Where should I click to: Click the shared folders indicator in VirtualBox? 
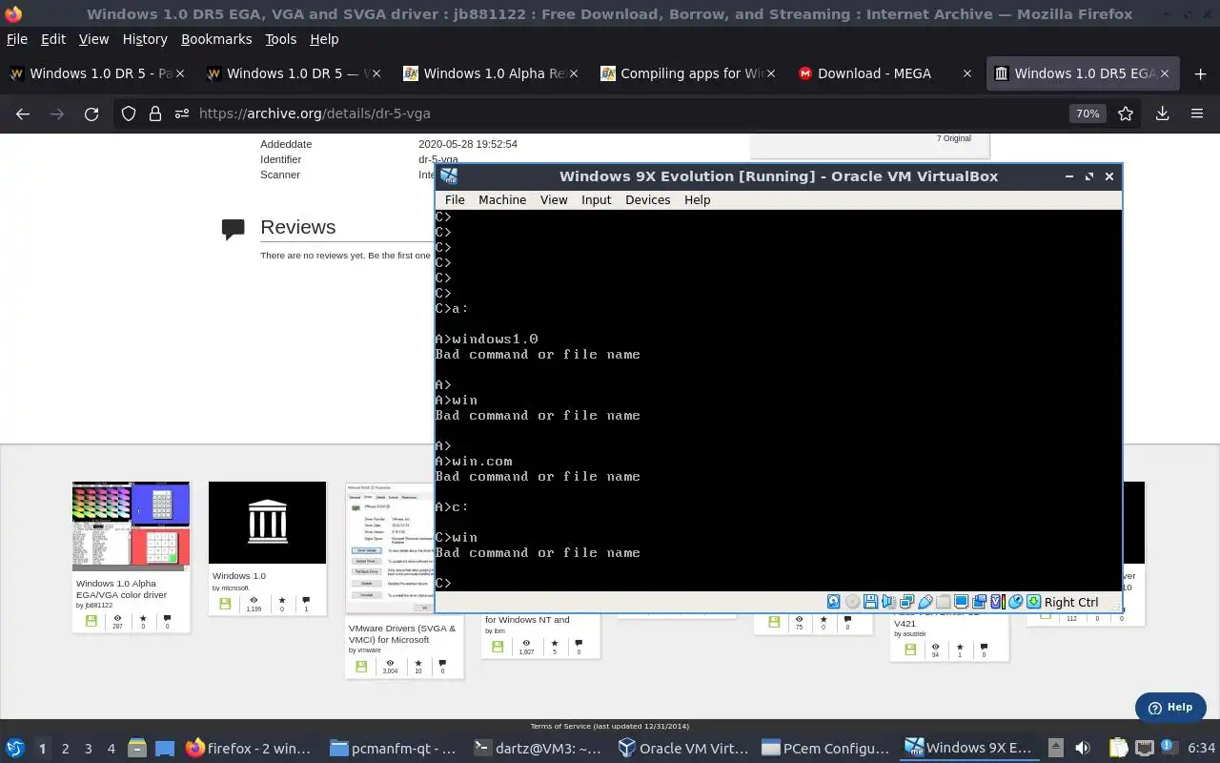coord(943,602)
